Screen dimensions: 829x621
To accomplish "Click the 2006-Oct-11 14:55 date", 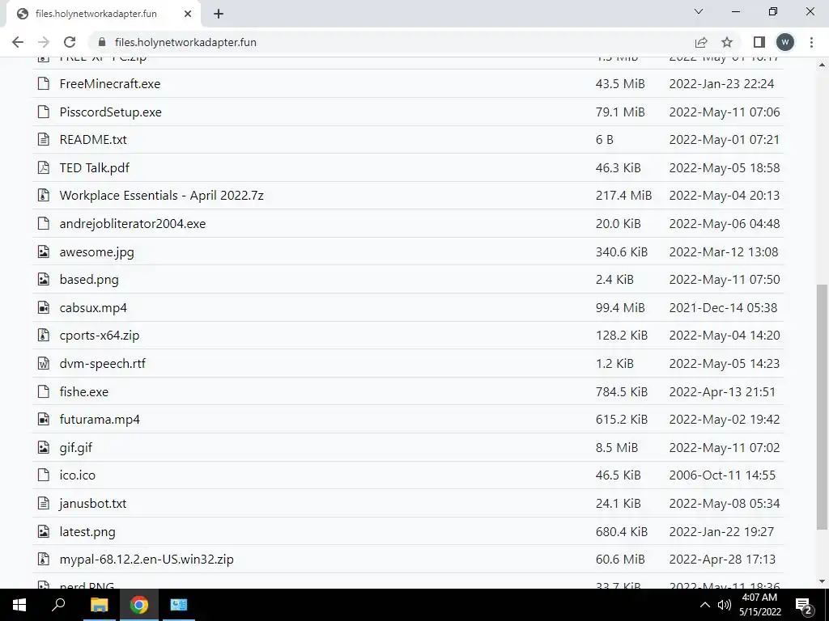I will point(722,475).
